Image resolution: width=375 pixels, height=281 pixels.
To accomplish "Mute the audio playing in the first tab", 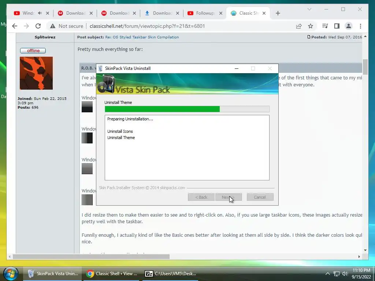I will tap(40, 13).
